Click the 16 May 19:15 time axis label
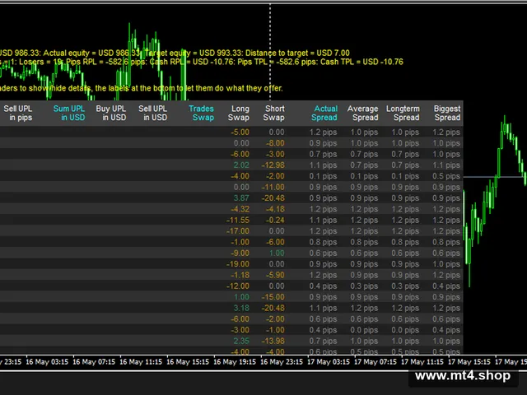The height and width of the screenshot is (395, 527). [235, 362]
